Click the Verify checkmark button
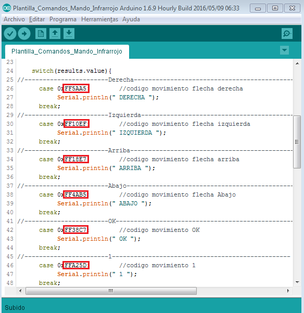This screenshot has width=304, height=313. pos(10,33)
